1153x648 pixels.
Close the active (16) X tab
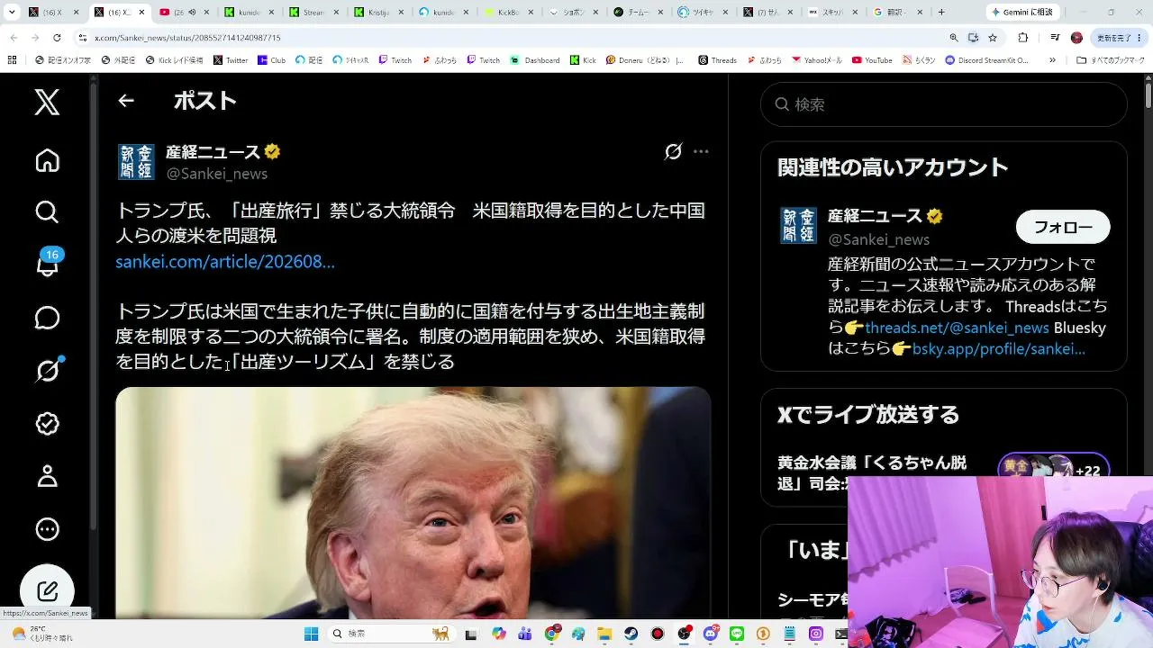pos(140,13)
